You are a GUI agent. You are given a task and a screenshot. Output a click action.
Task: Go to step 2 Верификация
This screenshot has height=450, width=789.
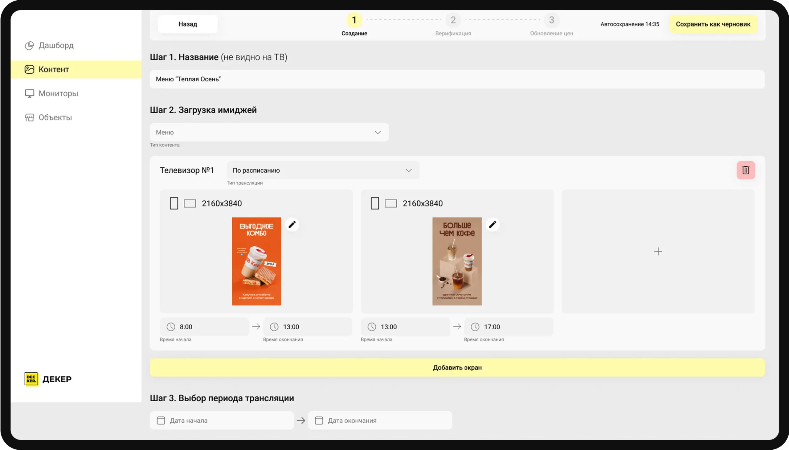(453, 20)
